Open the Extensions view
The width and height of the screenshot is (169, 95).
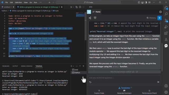pyautogui.click(x=166, y=33)
